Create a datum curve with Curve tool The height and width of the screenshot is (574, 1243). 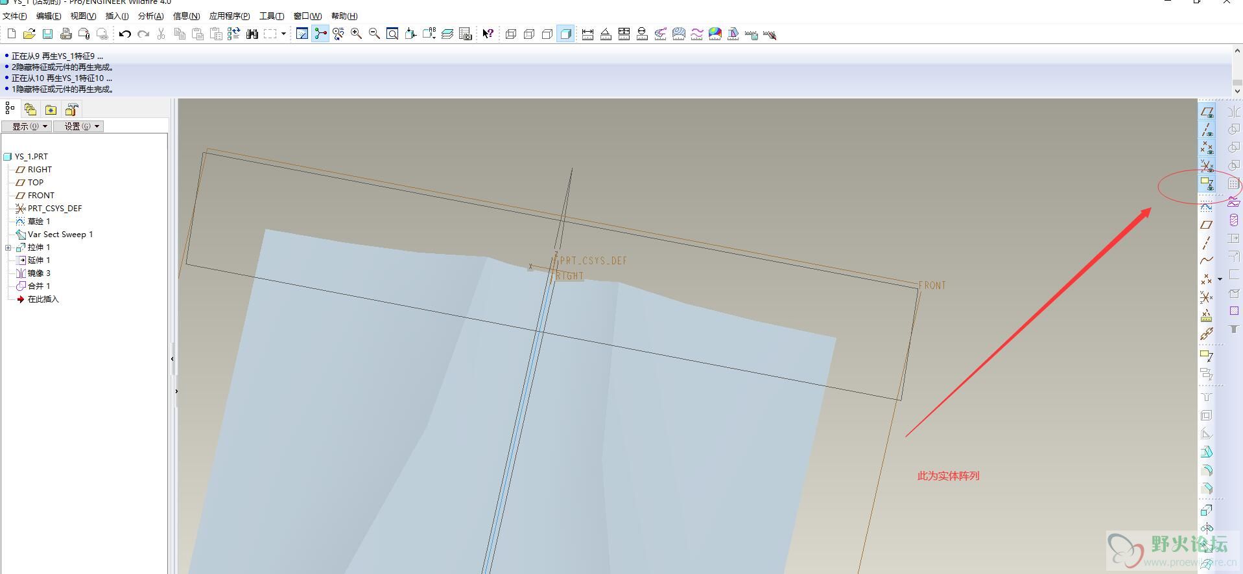click(1207, 260)
